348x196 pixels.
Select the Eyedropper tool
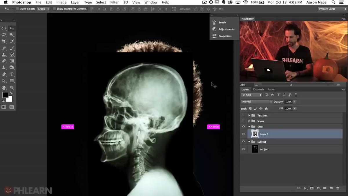pyautogui.click(x=12, y=41)
